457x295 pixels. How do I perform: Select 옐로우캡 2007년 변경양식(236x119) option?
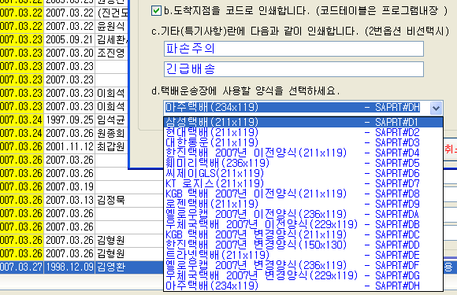point(303,265)
